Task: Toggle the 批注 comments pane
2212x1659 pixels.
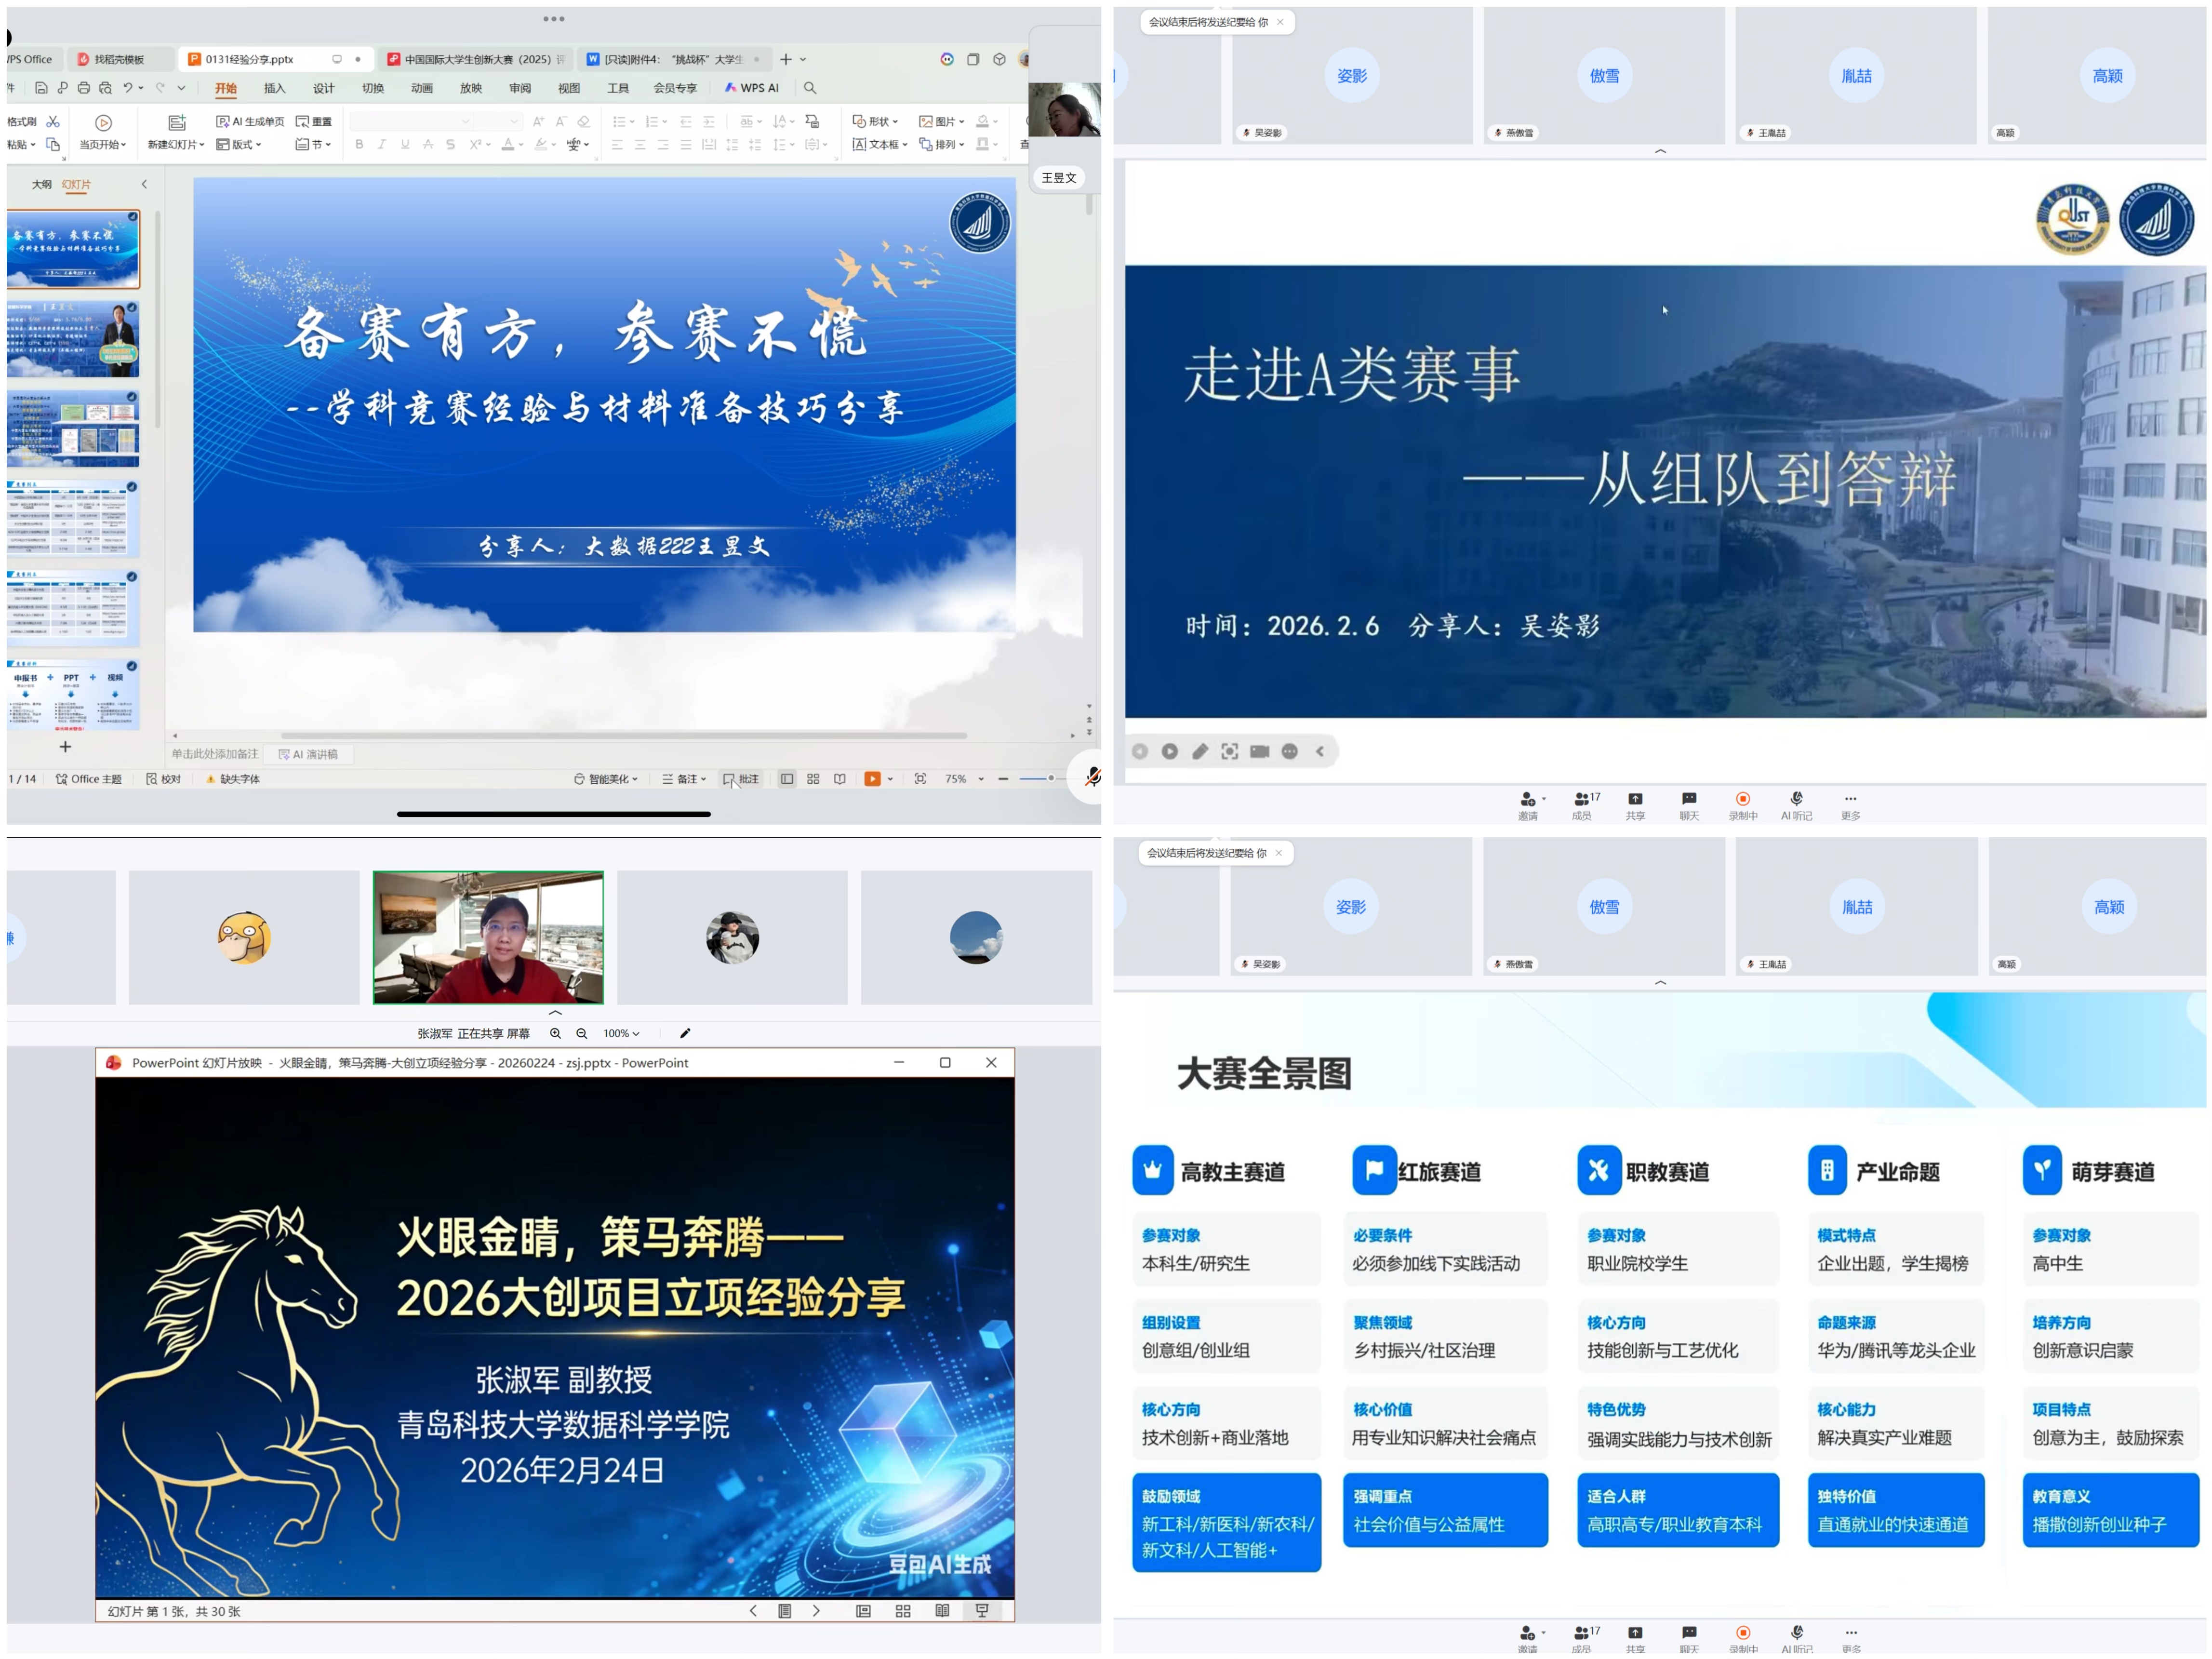Action: pos(741,779)
